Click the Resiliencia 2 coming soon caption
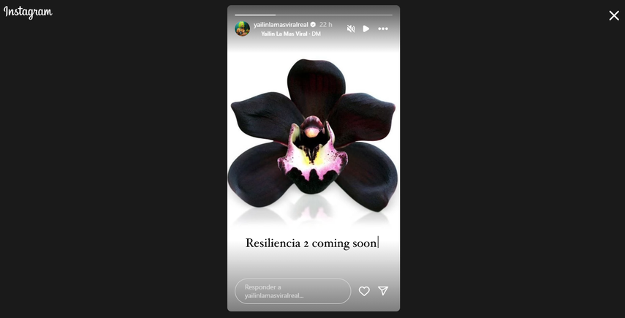The height and width of the screenshot is (318, 625). tap(311, 243)
